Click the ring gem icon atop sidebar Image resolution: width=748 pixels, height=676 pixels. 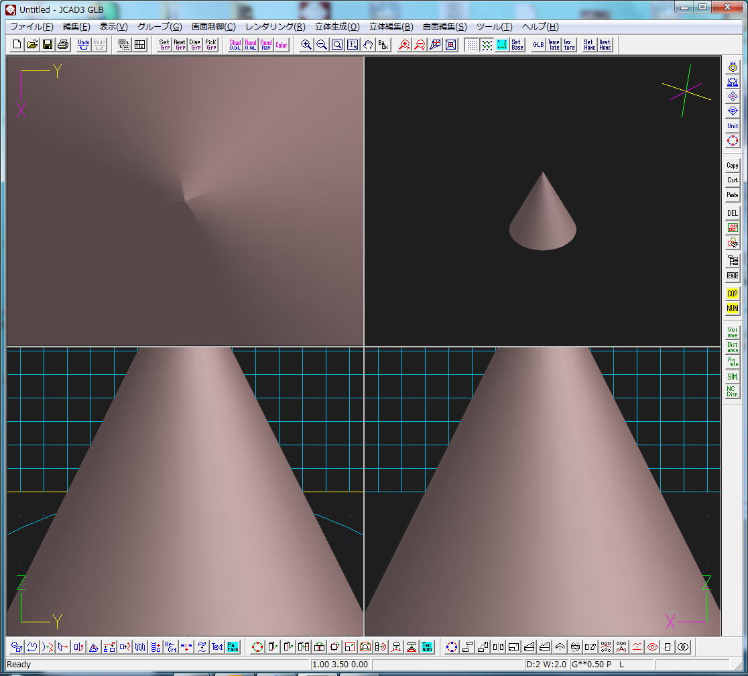coord(733,67)
